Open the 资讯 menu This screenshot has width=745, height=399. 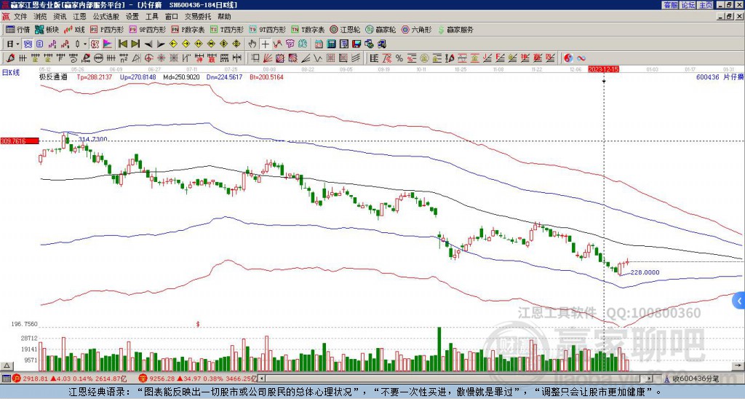60,17
